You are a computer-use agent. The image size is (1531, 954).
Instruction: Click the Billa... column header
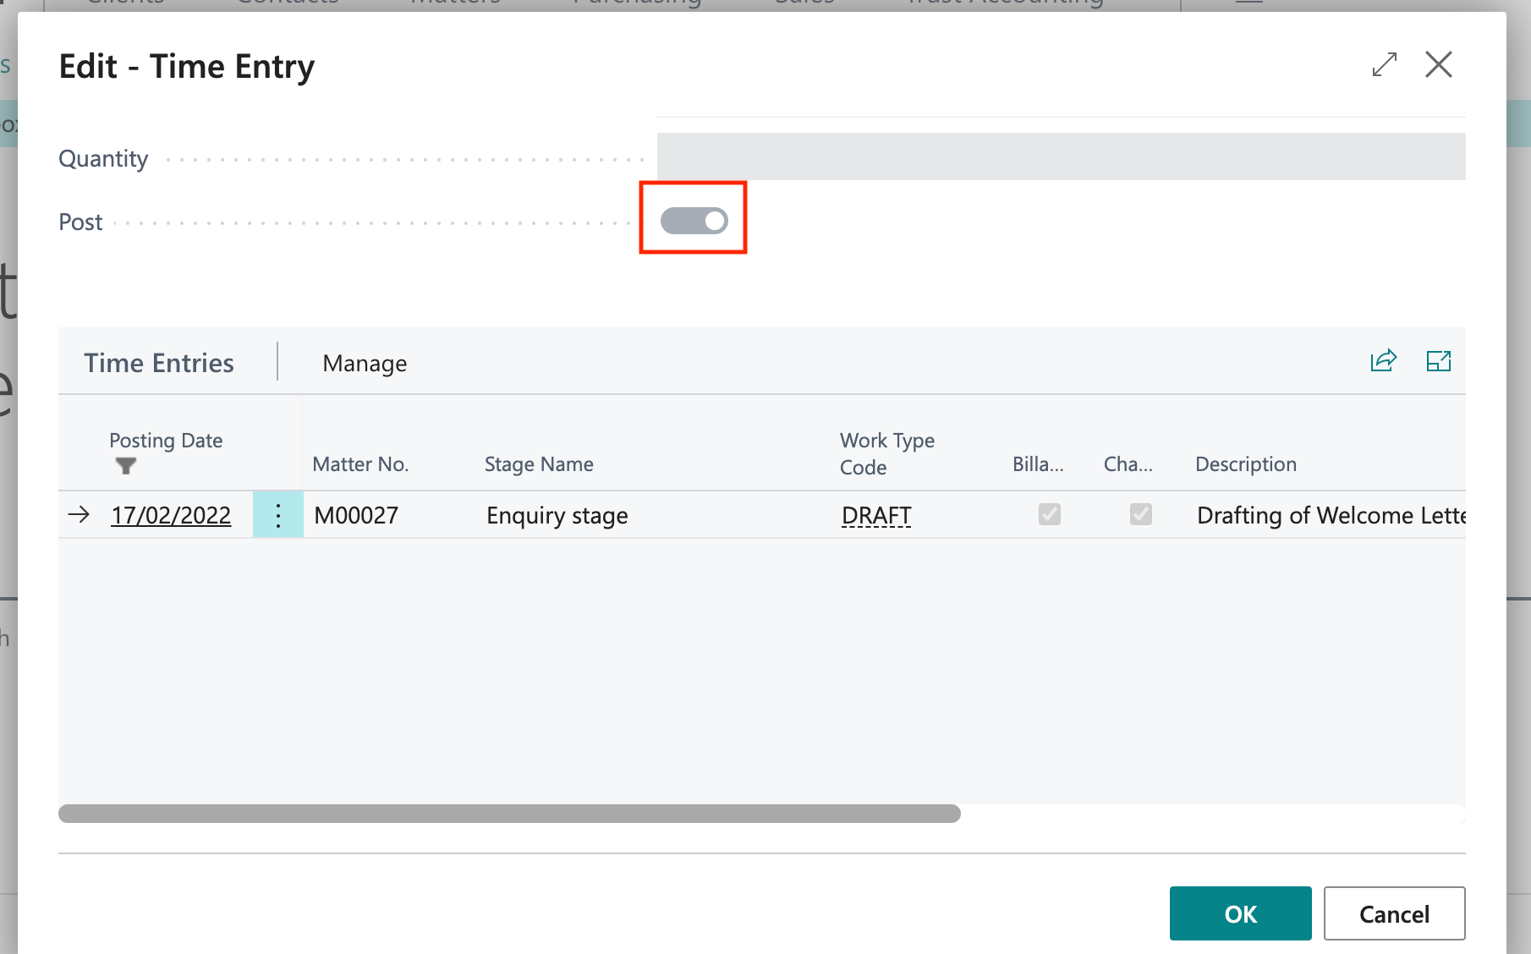tap(1038, 464)
